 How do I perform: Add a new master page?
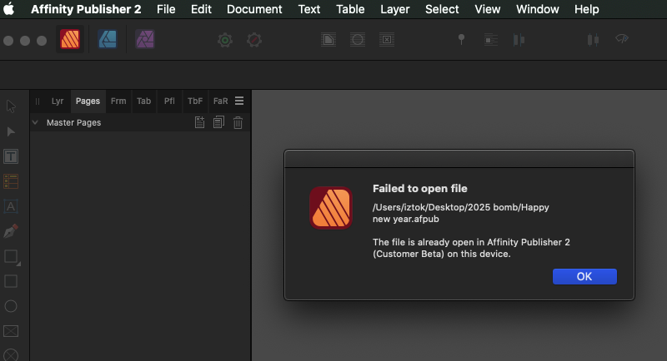pyautogui.click(x=199, y=122)
